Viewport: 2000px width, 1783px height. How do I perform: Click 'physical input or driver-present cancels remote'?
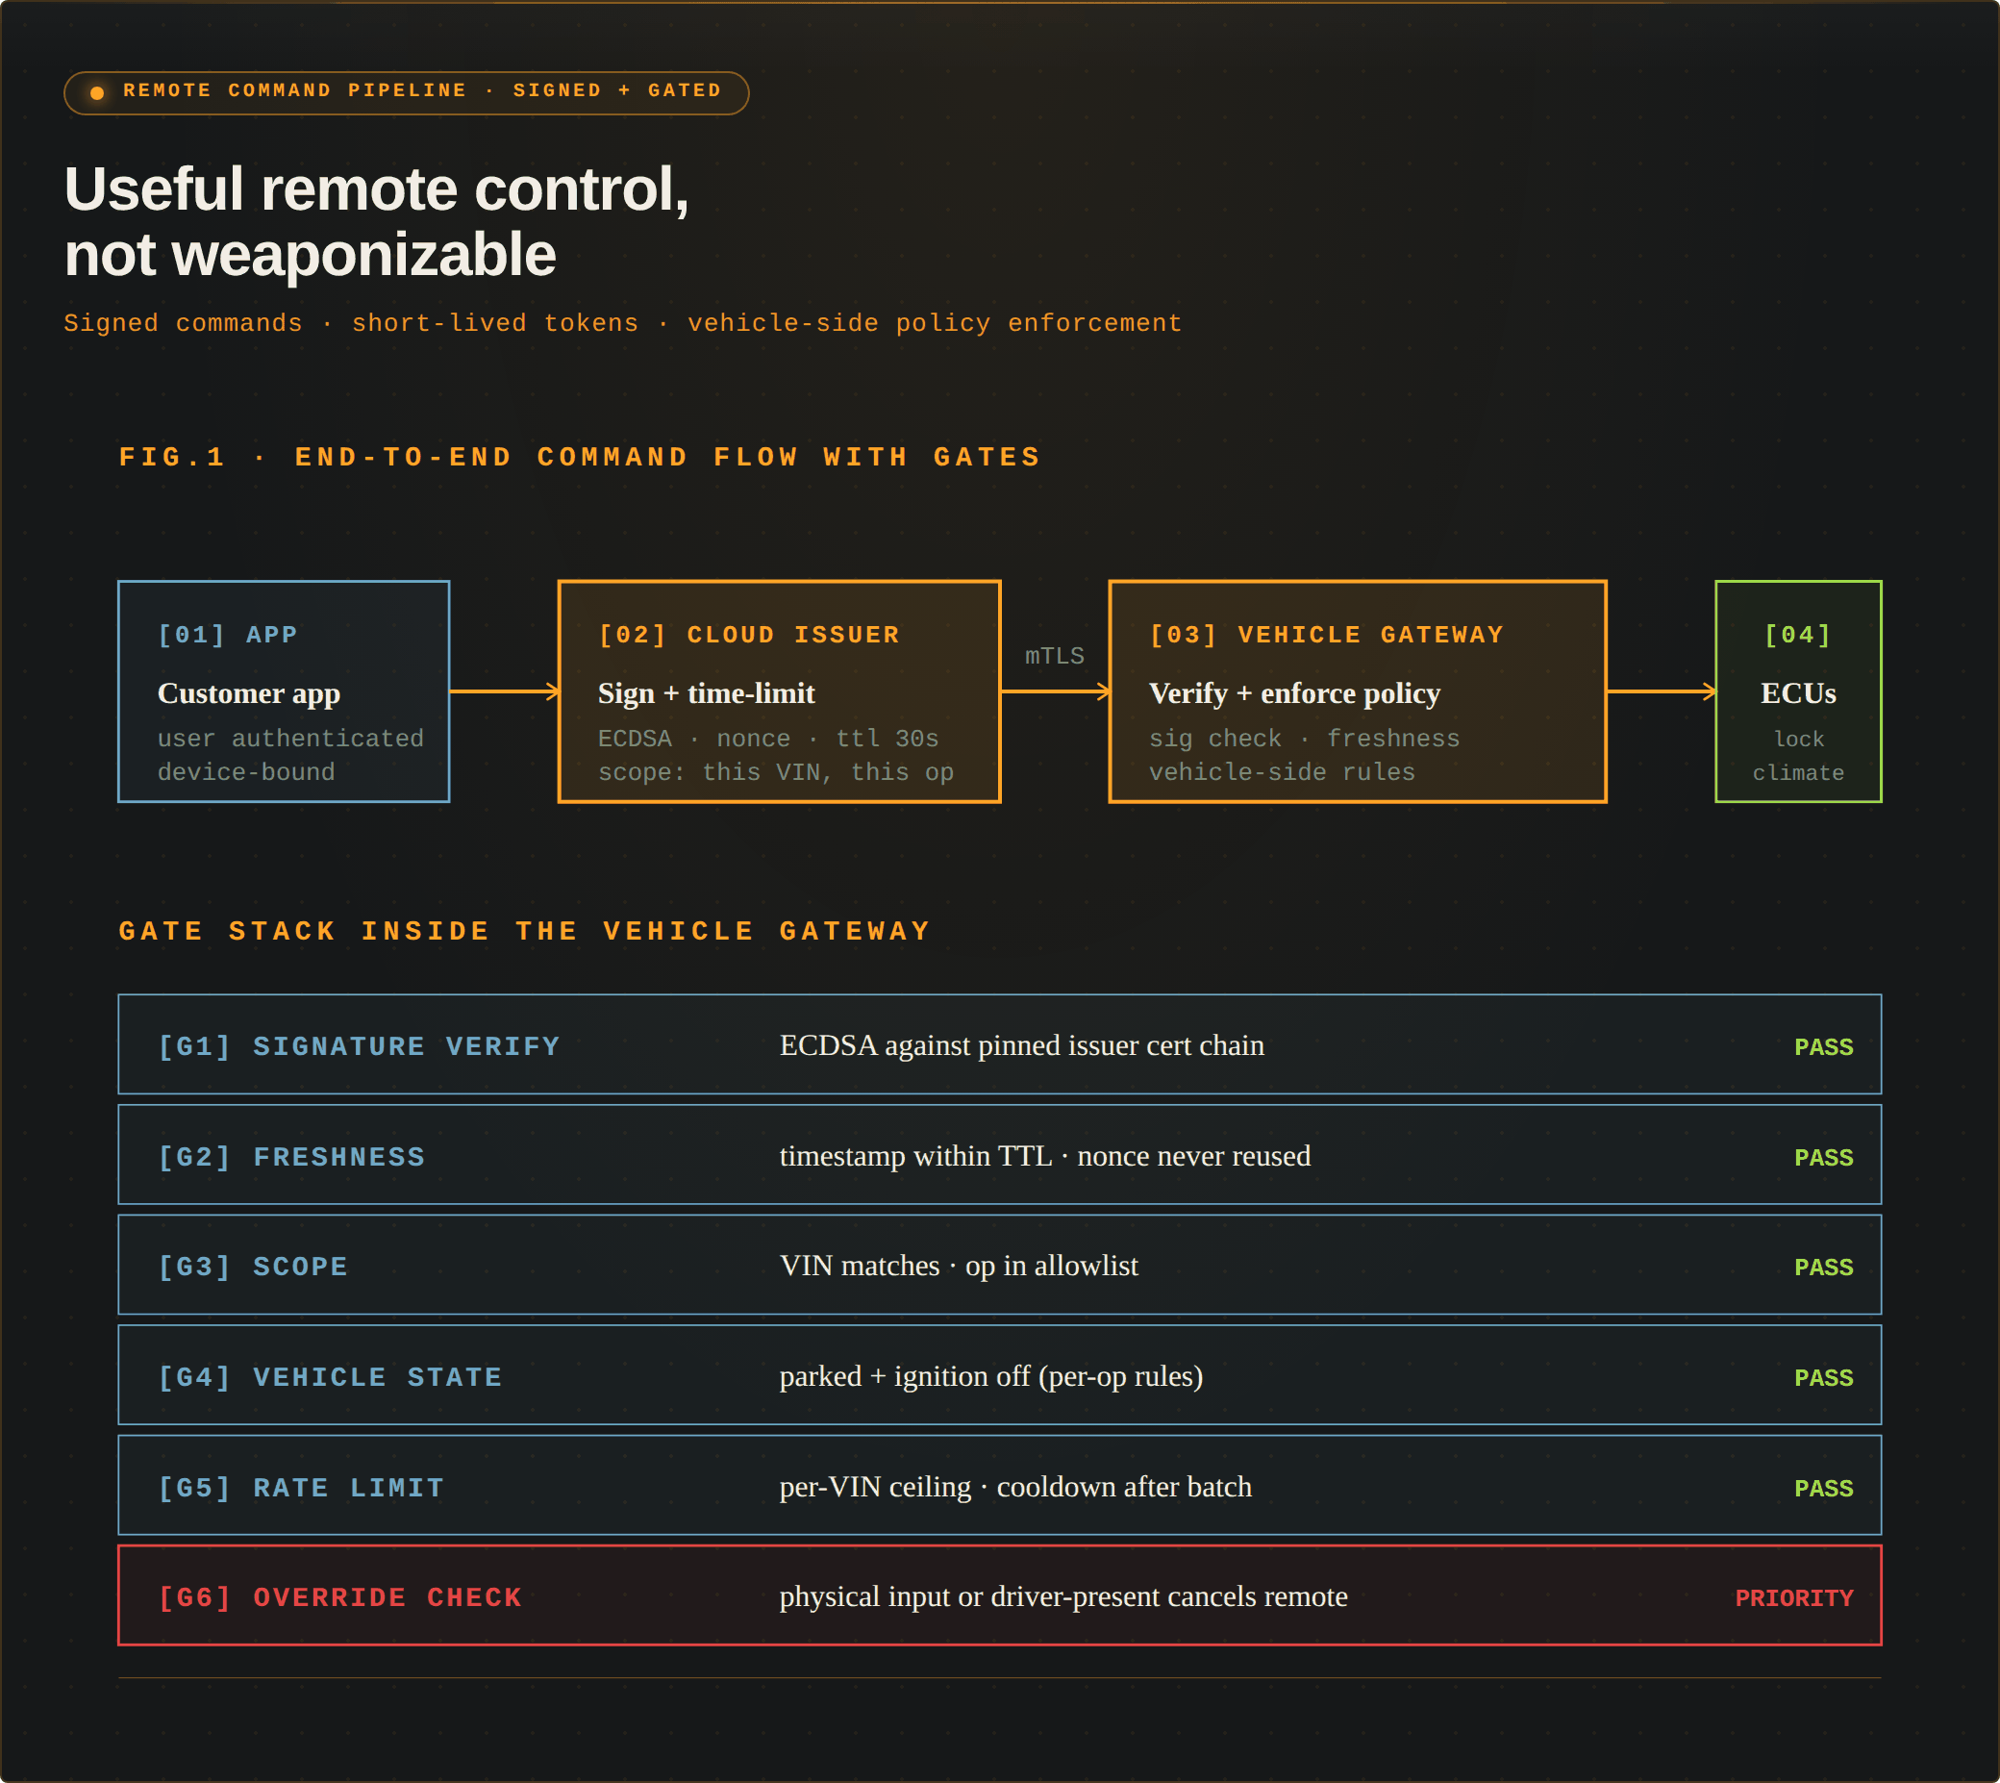[1063, 1597]
